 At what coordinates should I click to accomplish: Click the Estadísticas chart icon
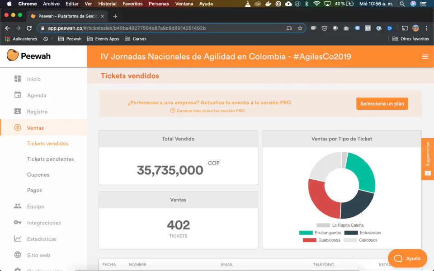click(18, 238)
